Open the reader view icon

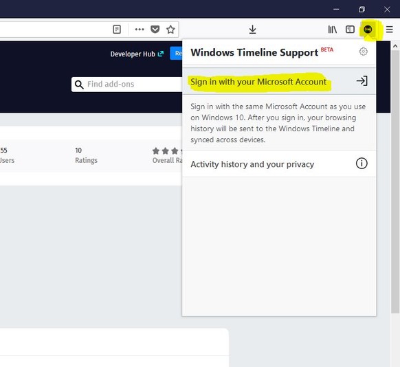click(117, 30)
